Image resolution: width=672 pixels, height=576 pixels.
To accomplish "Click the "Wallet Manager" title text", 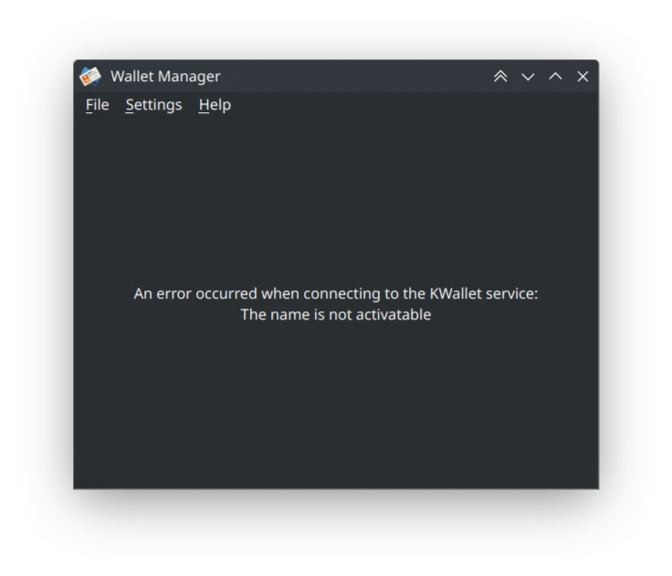I will point(165,77).
